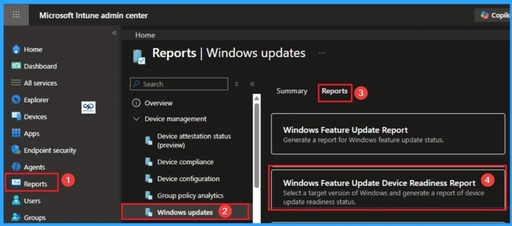
Task: Click the Endpoint security shield icon
Action: click(15, 150)
